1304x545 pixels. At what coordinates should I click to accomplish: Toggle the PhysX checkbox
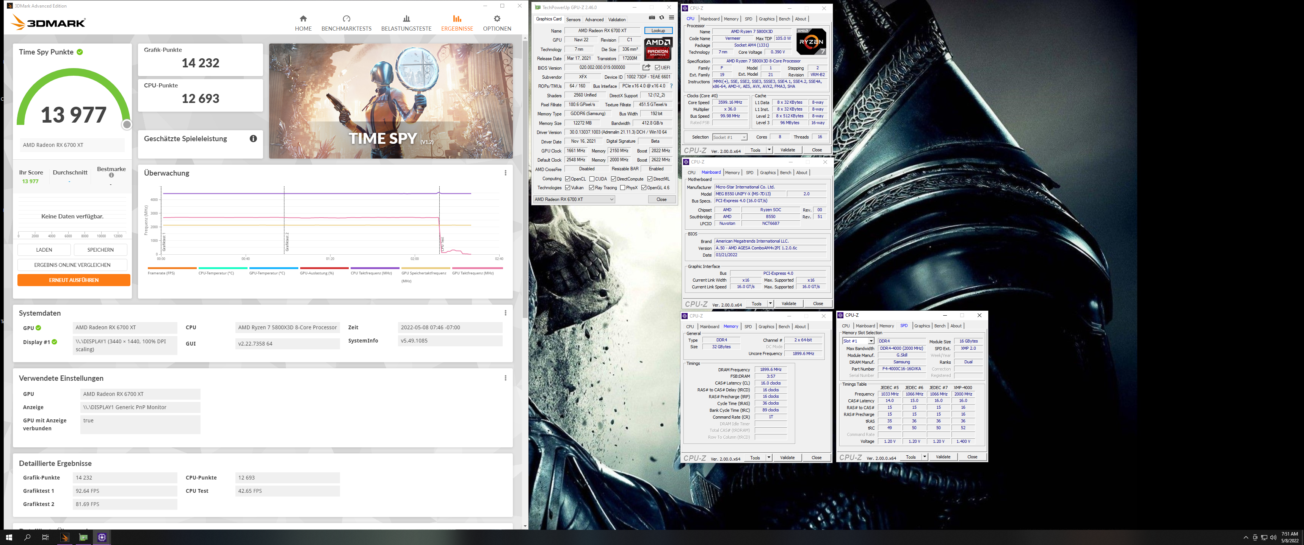[x=623, y=188]
